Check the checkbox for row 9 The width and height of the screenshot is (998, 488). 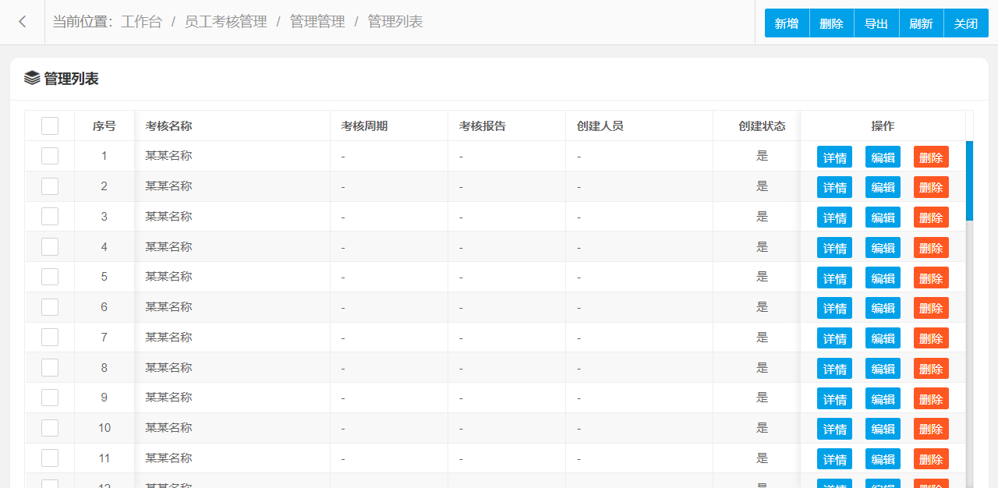coord(50,398)
